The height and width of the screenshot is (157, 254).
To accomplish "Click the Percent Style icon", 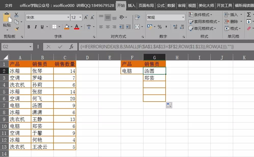I will (159, 27).
